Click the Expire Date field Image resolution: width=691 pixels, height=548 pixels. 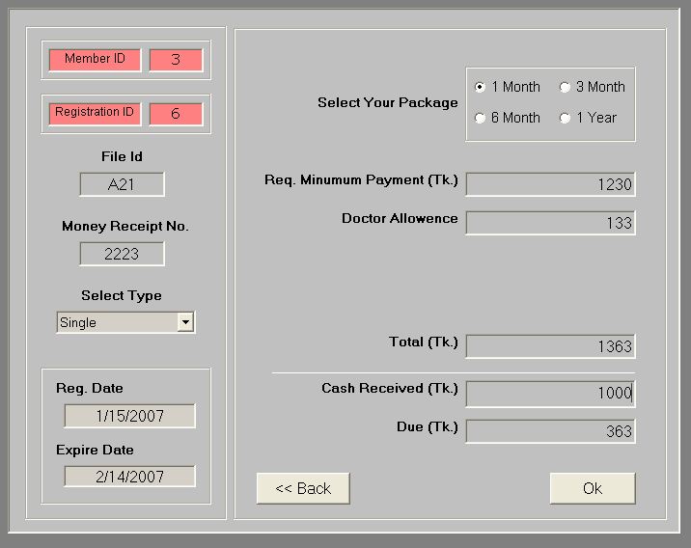point(129,476)
